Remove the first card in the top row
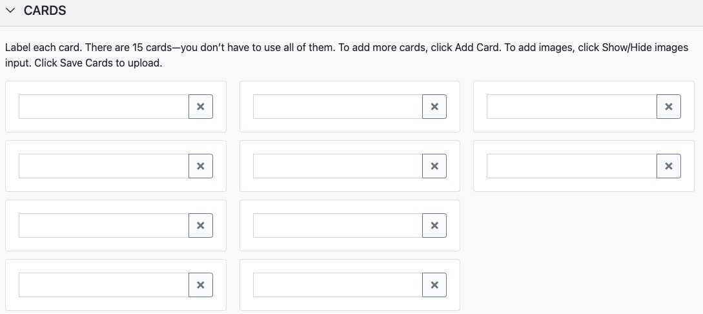This screenshot has height=314, width=703. (200, 107)
